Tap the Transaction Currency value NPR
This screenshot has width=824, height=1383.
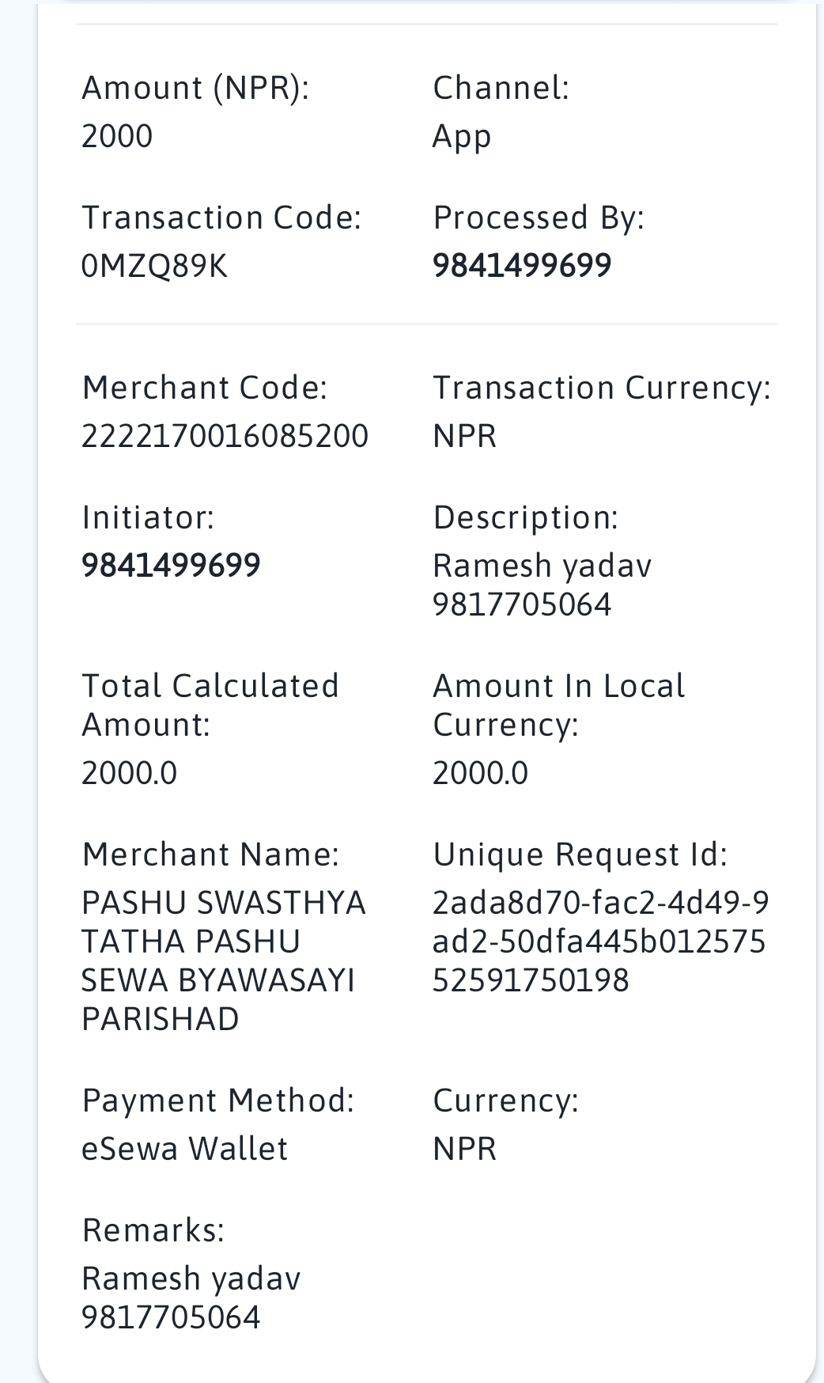tap(465, 436)
